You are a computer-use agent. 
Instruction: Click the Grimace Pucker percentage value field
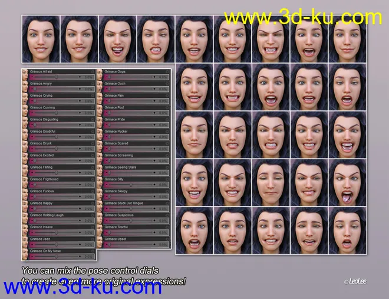click(x=163, y=137)
